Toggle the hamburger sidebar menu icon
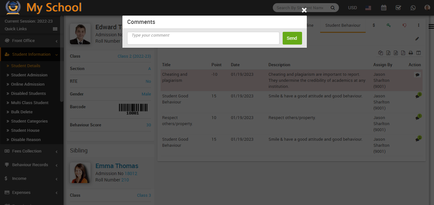Screen dimensions: 434x205 431,26
